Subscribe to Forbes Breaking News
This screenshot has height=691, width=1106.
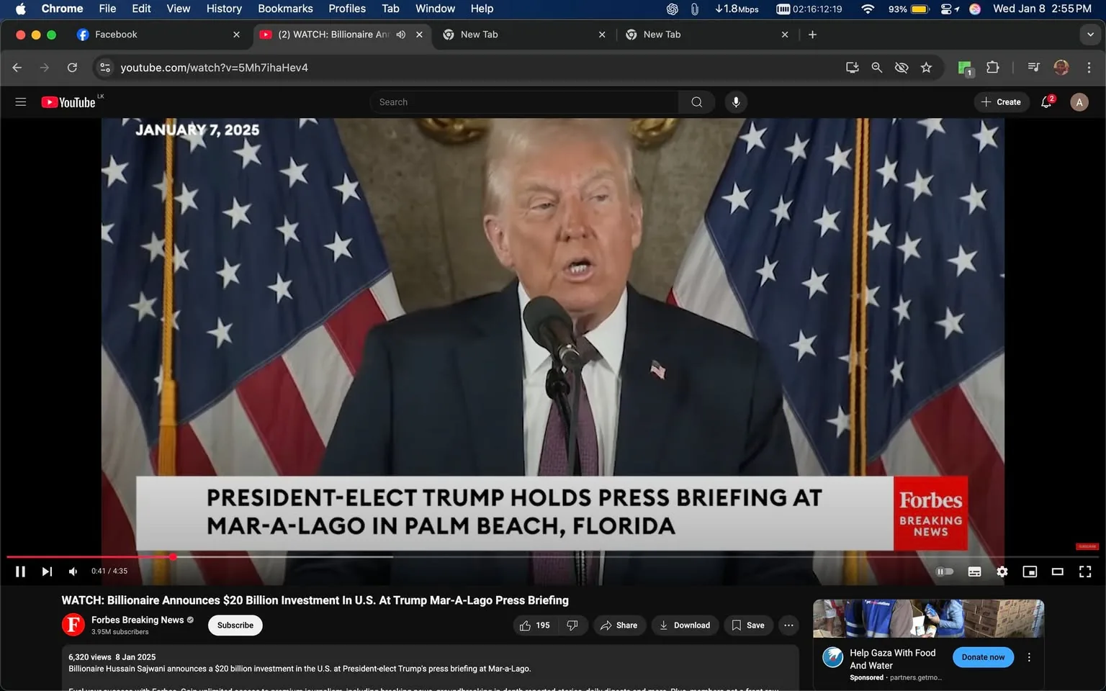(235, 625)
